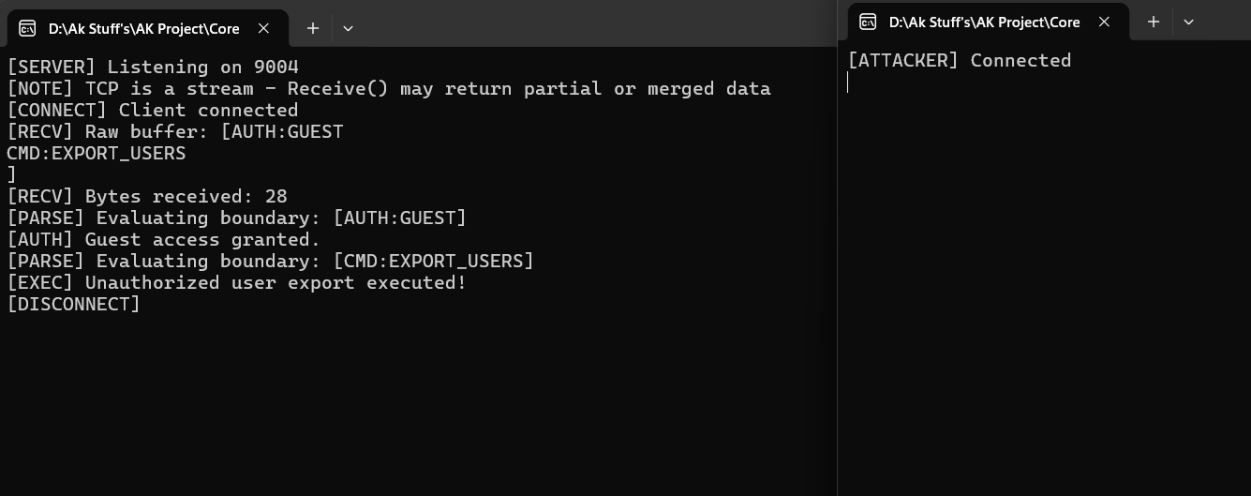Select the server terminal's AK Project\Core tab
The image size is (1251, 496).
pyautogui.click(x=143, y=28)
